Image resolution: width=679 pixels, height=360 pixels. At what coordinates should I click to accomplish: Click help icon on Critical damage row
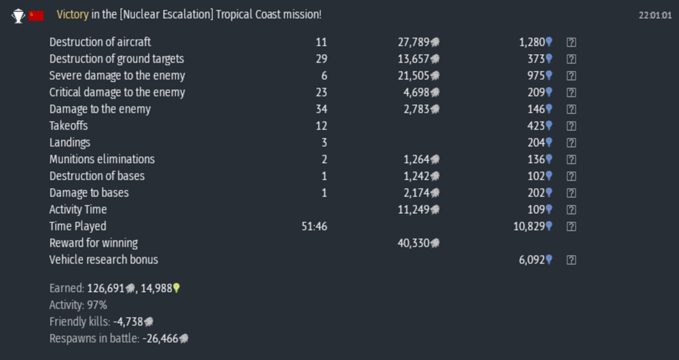coord(571,92)
